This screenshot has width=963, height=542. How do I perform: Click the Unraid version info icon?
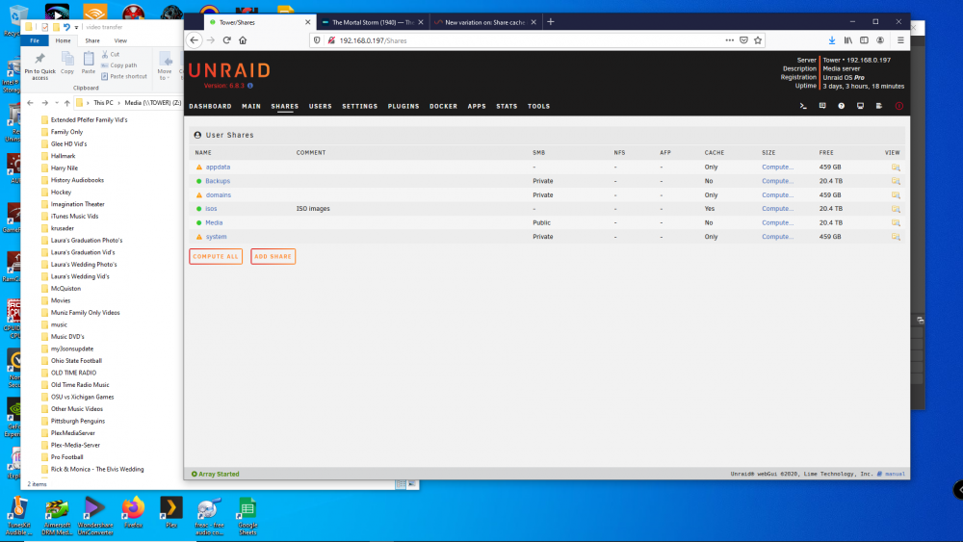point(250,86)
